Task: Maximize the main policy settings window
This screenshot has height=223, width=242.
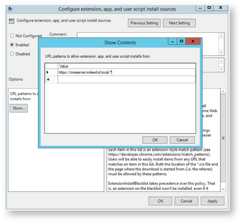Action: 209,8
